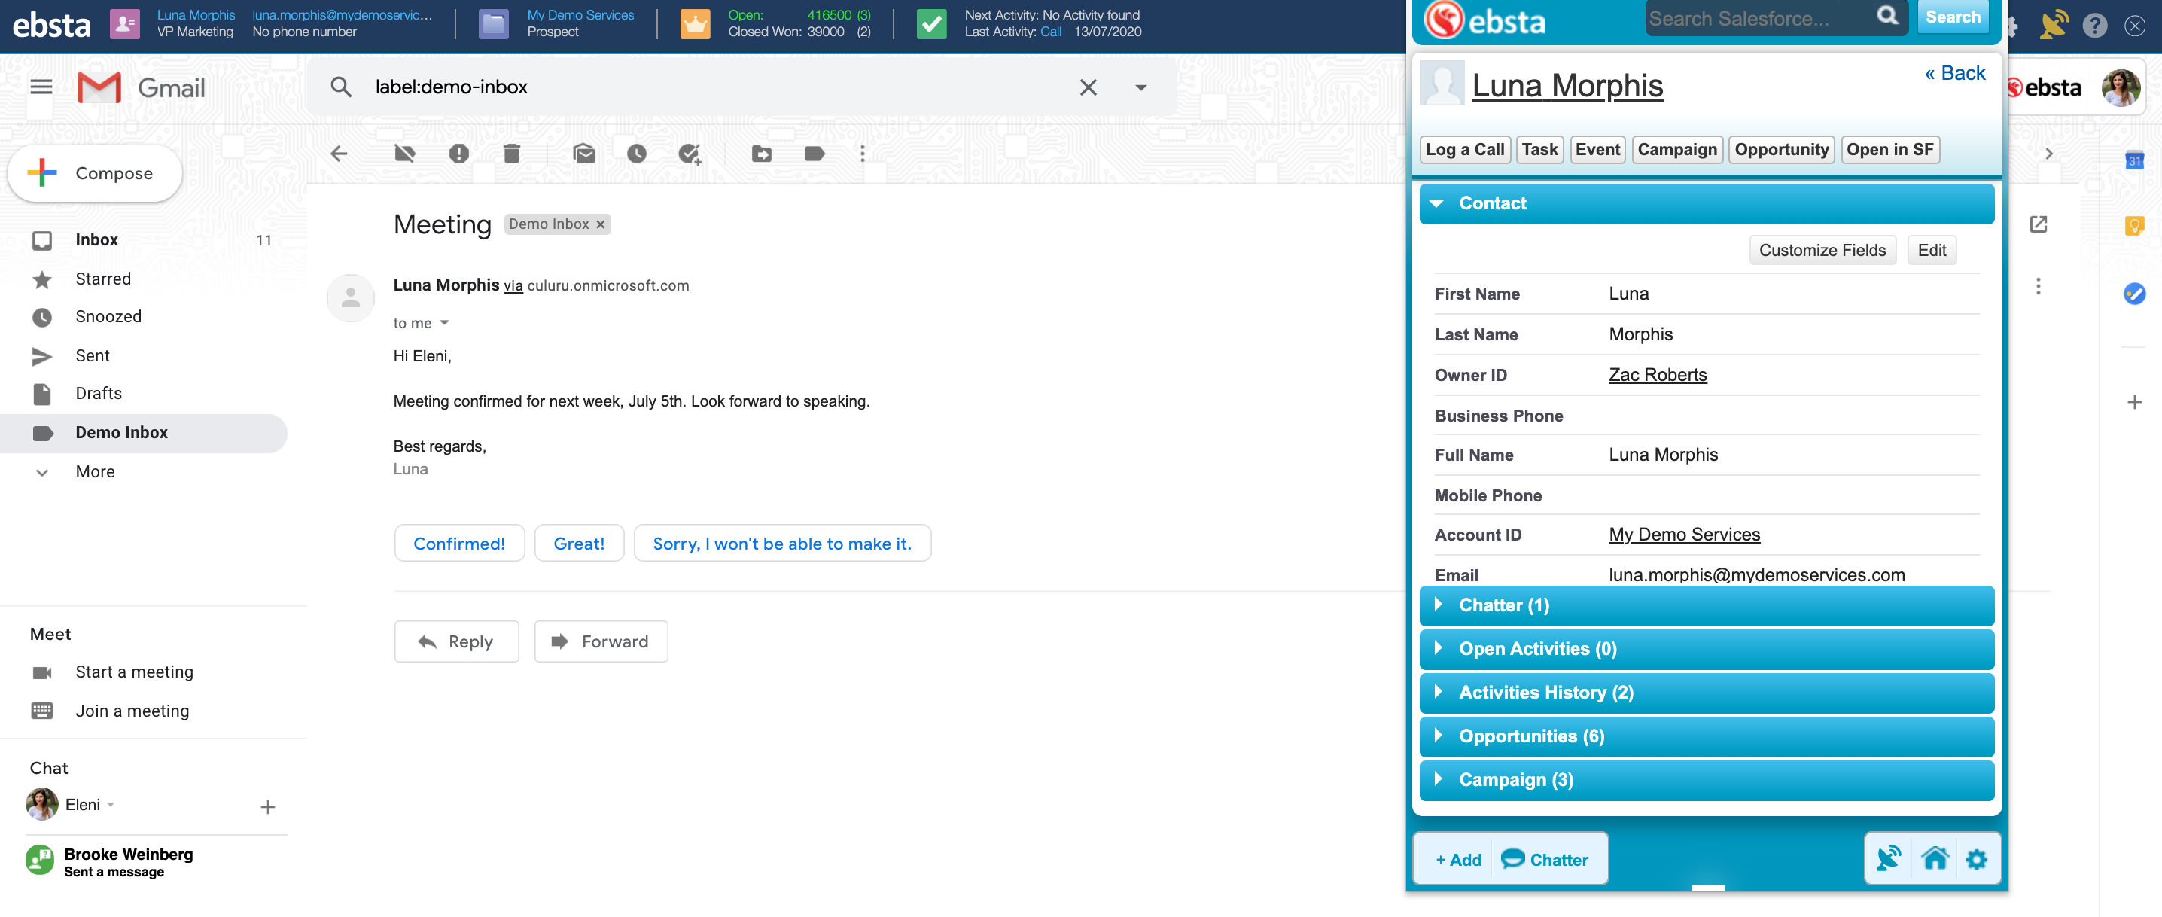Remove the label from this conversation using the crossed-label icon
The width and height of the screenshot is (2162, 917).
[404, 154]
